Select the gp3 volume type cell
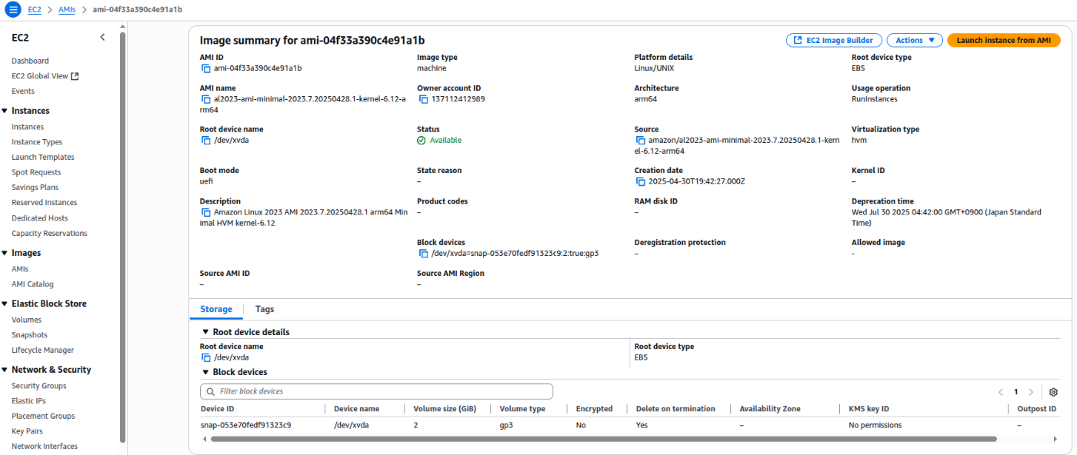This screenshot has width=1077, height=455. click(506, 425)
